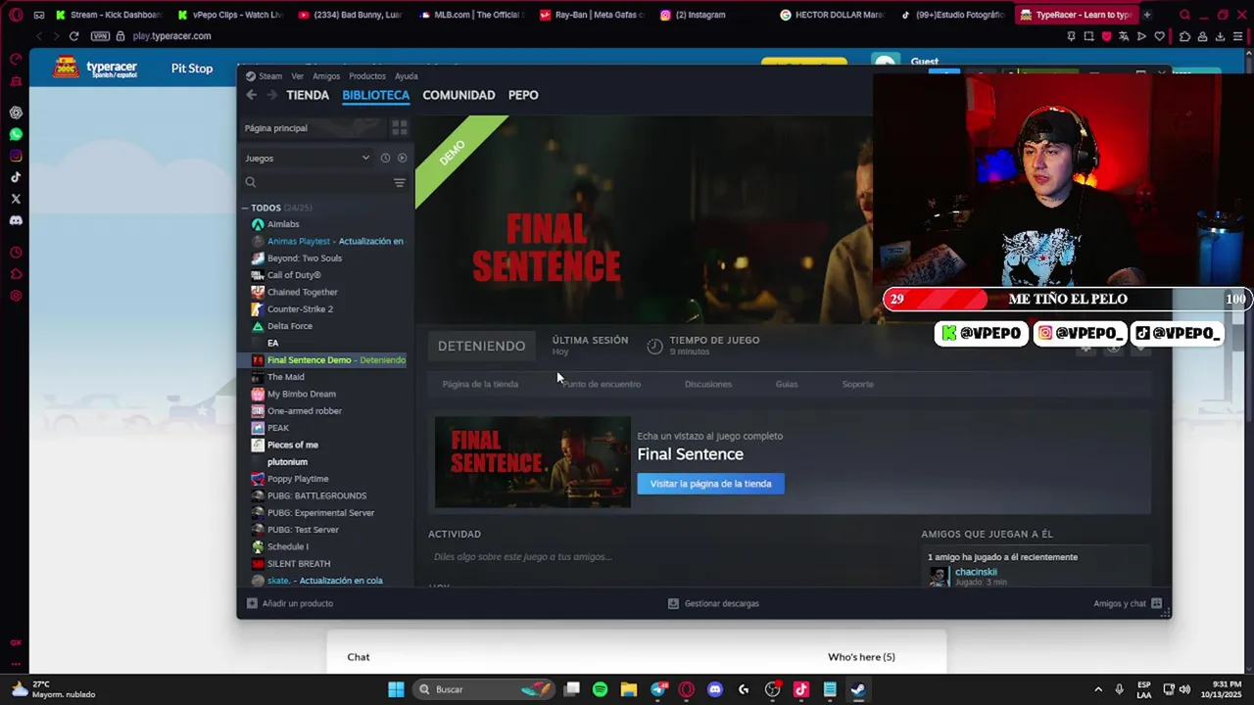Open Discord from the Opera sidebar
The width and height of the screenshot is (1254, 705).
[x=16, y=220]
